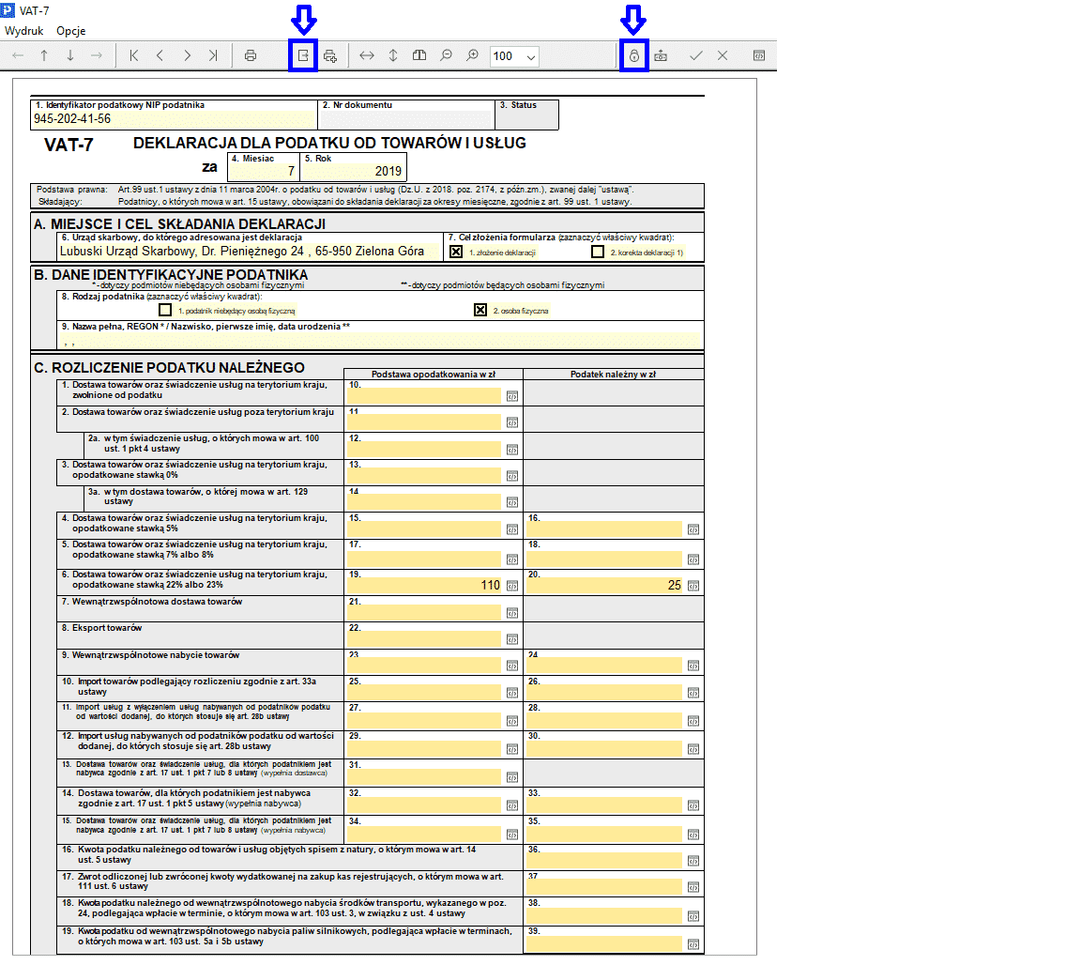Fit page to width

367,55
